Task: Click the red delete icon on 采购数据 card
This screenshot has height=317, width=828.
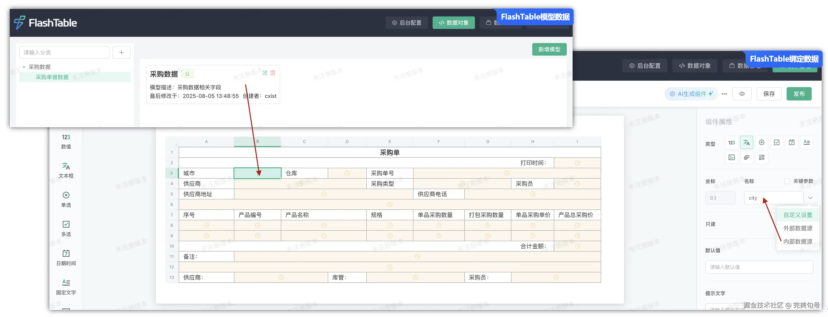Action: [x=273, y=73]
